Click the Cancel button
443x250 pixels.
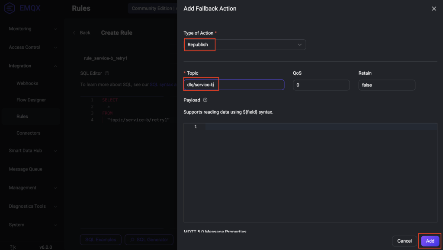pos(404,241)
